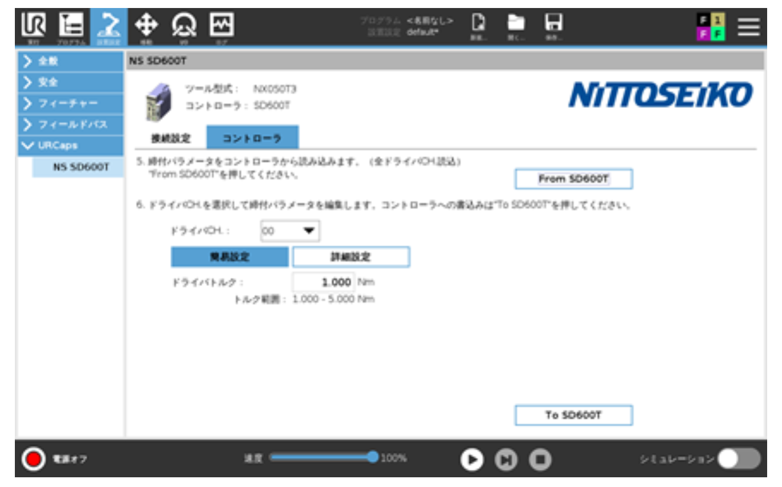Click the tool model NX050T3 text
Image resolution: width=782 pixels, height=487 pixels.
[274, 89]
